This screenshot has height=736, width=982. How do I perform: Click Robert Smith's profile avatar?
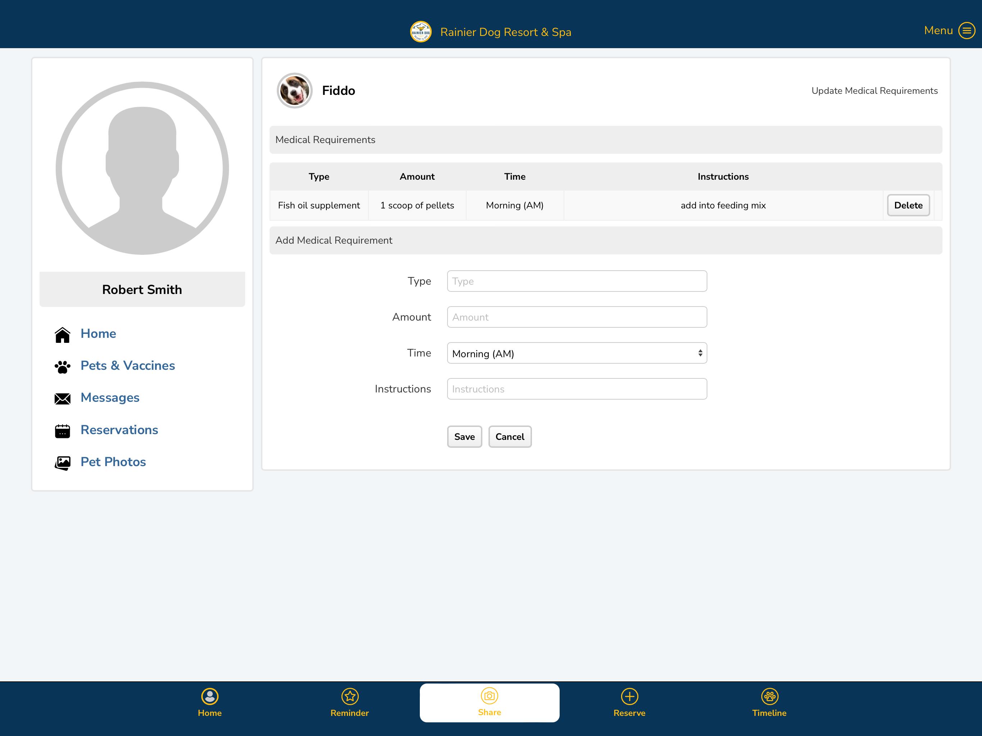(x=142, y=168)
